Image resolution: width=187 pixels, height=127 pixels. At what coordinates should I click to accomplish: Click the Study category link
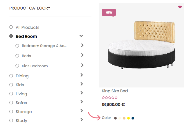click(21, 121)
